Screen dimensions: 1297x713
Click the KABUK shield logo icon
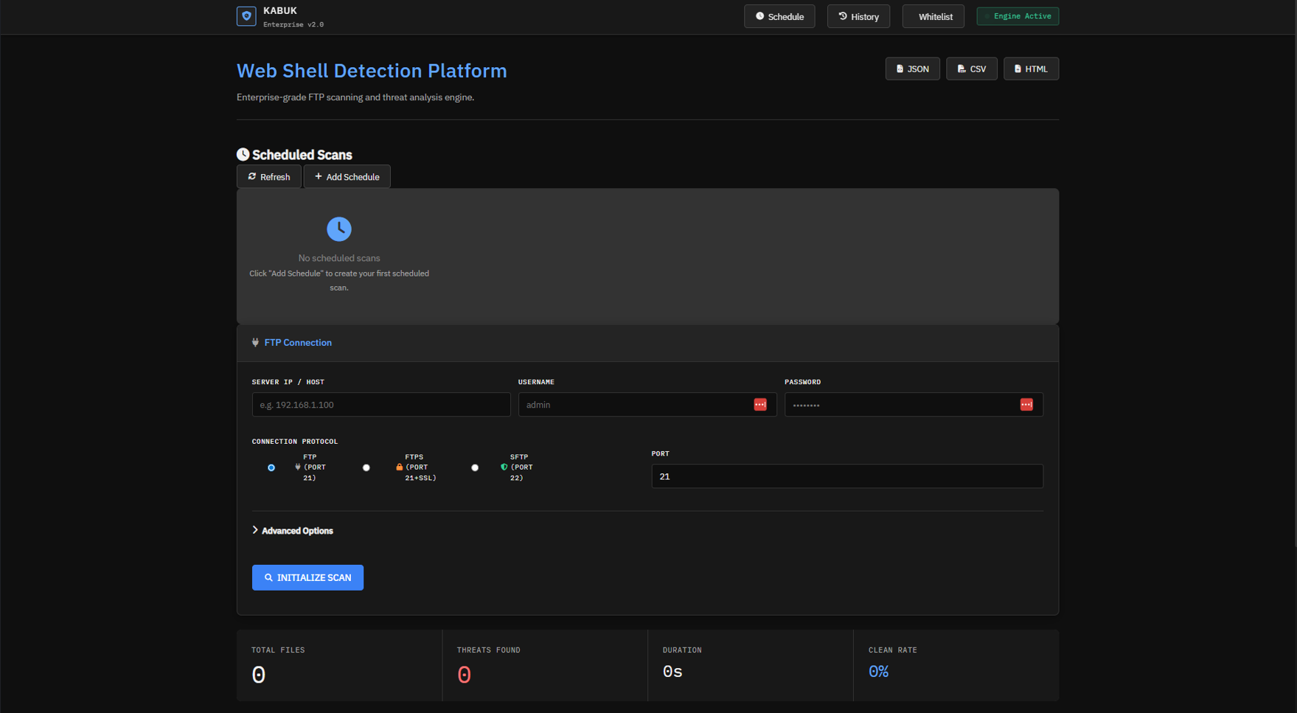coord(246,16)
